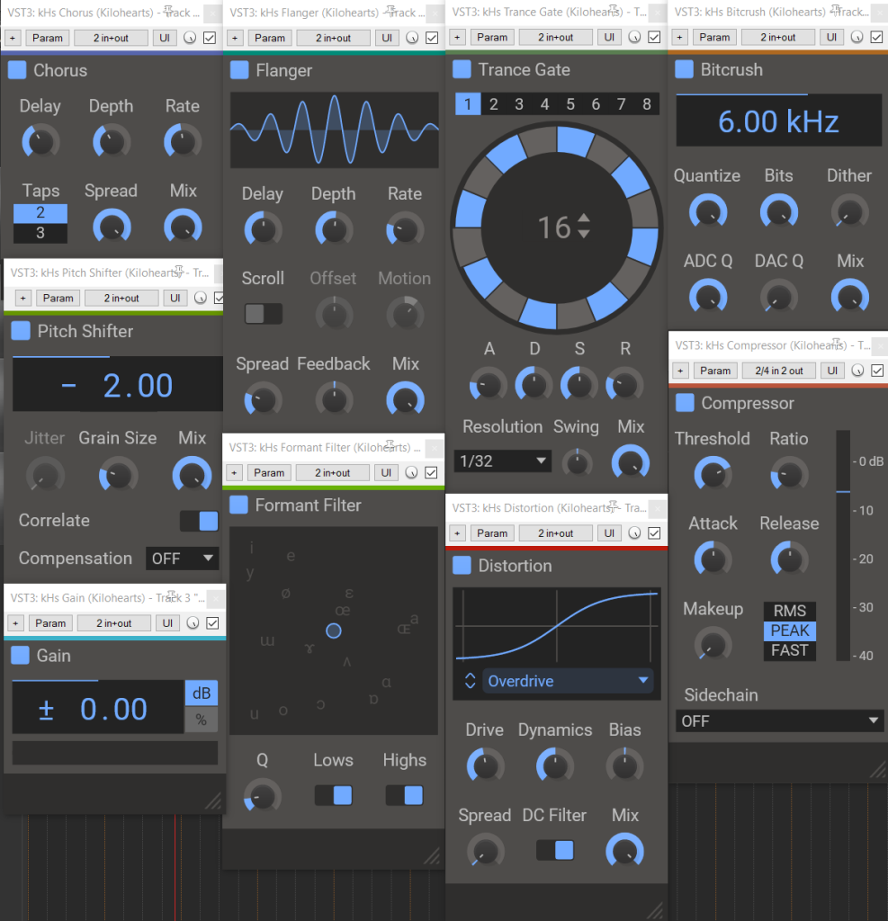Toggle the Pitch Shifter Correlate switch
Screen dimensions: 888x921
(199, 521)
